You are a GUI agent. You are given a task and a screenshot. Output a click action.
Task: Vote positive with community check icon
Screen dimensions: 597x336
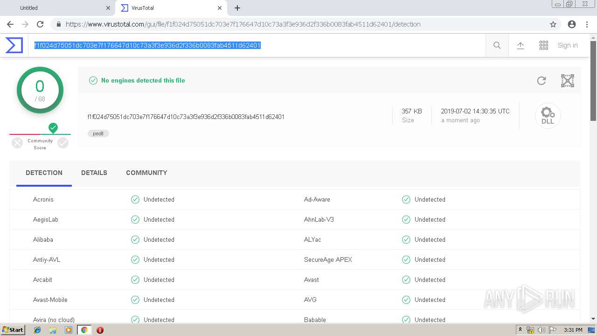[63, 143]
